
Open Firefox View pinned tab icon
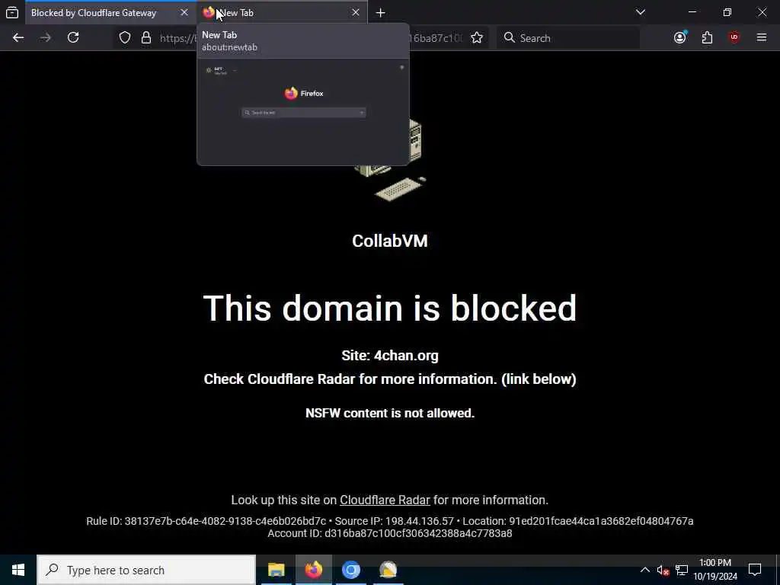(12, 12)
